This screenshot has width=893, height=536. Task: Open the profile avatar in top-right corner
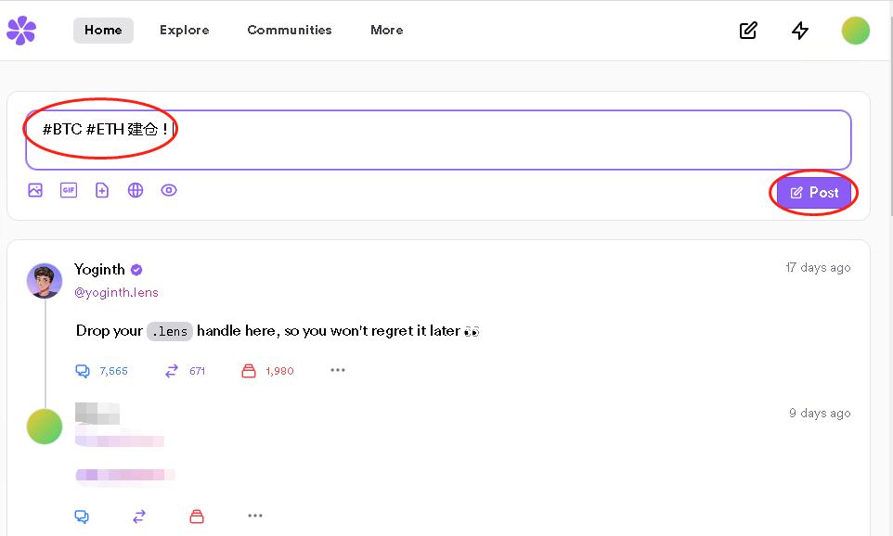click(855, 31)
